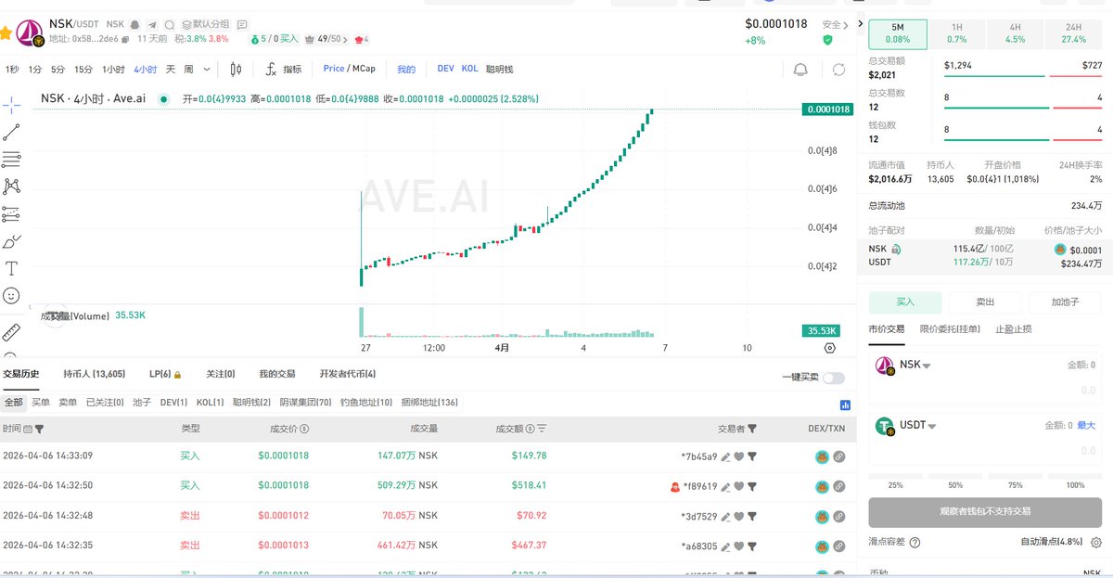Filter trades by 聪明钱(2)
Screen dimensions: 1113x578
pyautogui.click(x=251, y=403)
